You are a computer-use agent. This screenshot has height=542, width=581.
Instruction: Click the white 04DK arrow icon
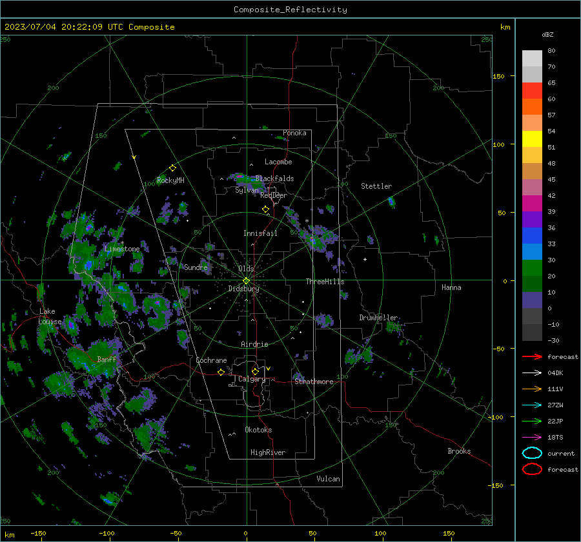tap(532, 373)
